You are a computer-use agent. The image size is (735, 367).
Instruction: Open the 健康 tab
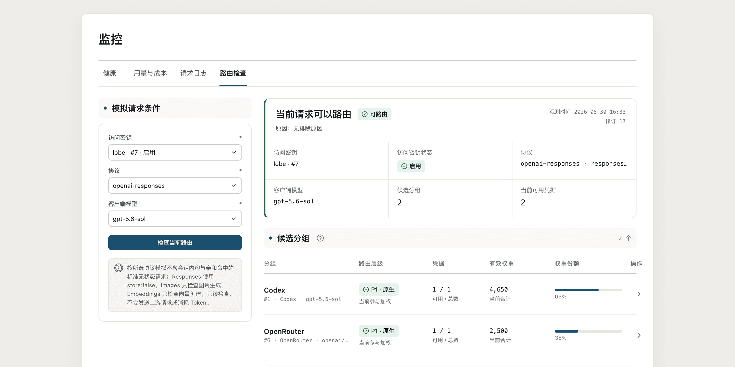coord(109,73)
